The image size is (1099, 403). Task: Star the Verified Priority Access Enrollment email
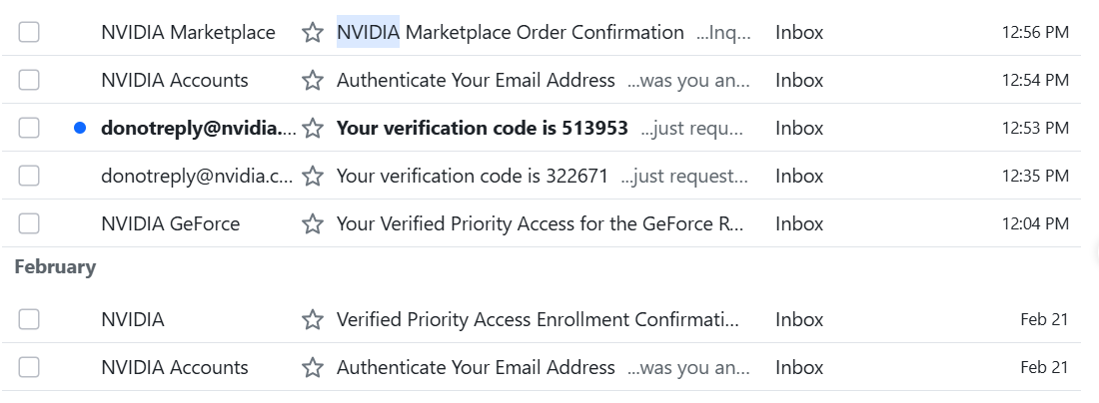click(x=313, y=319)
